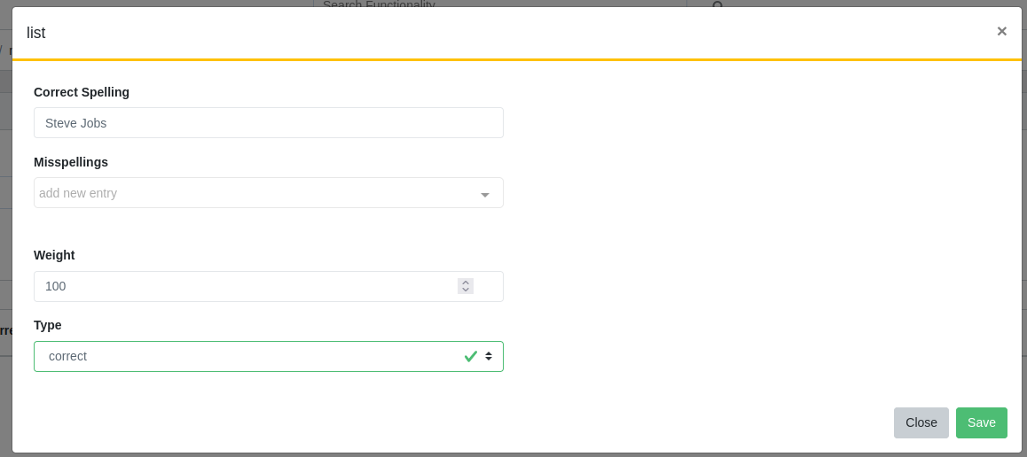The height and width of the screenshot is (457, 1027).
Task: Click the Weight label
Action: click(x=54, y=255)
